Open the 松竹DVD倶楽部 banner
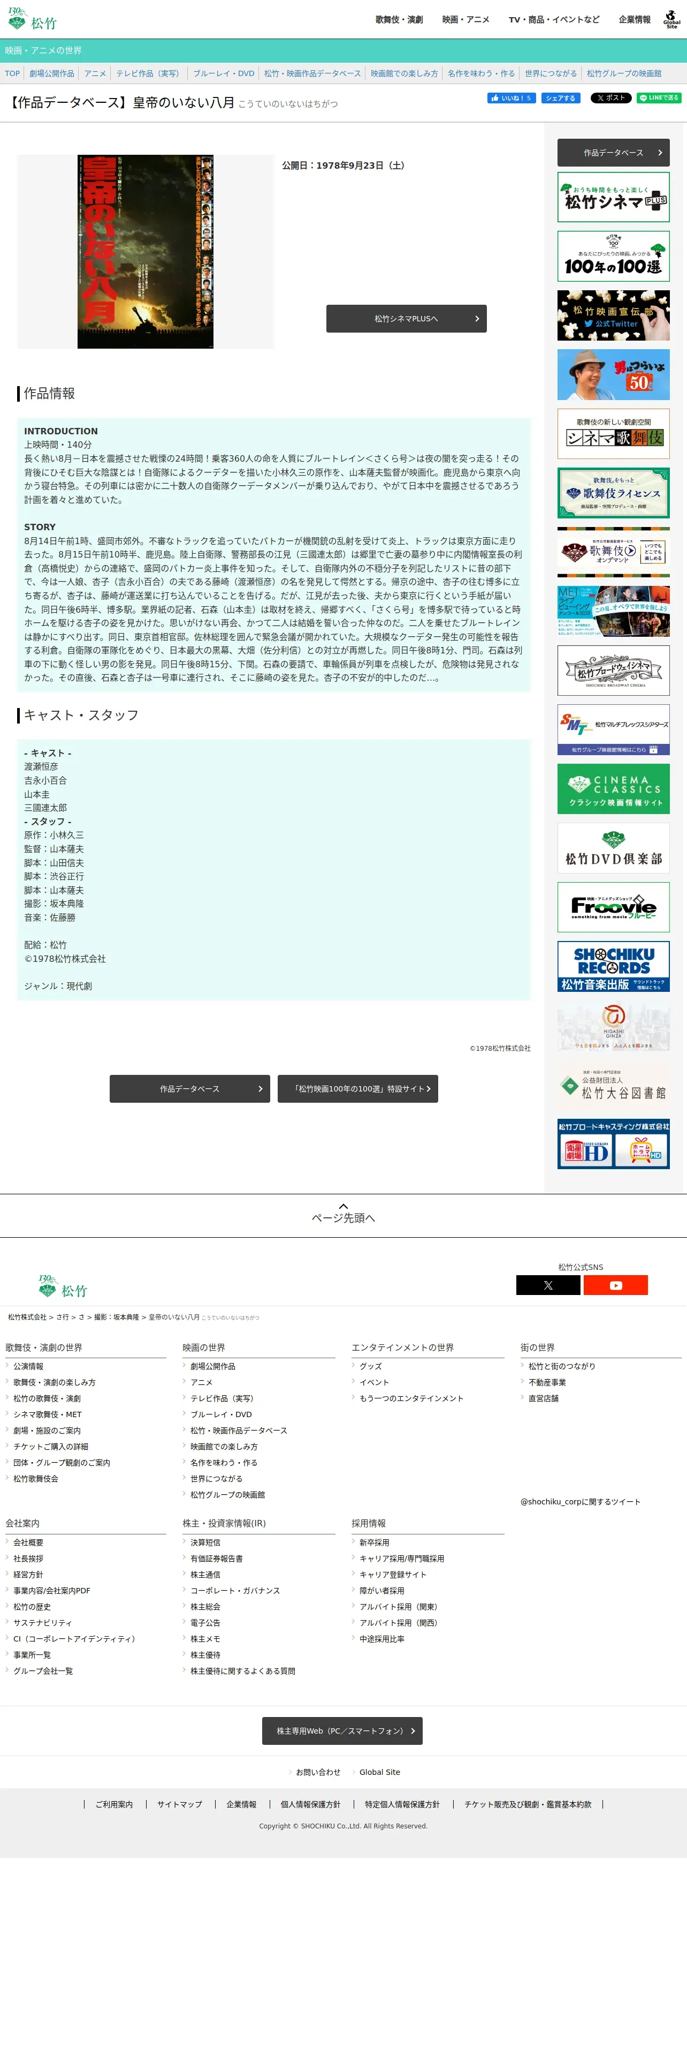 coord(613,848)
